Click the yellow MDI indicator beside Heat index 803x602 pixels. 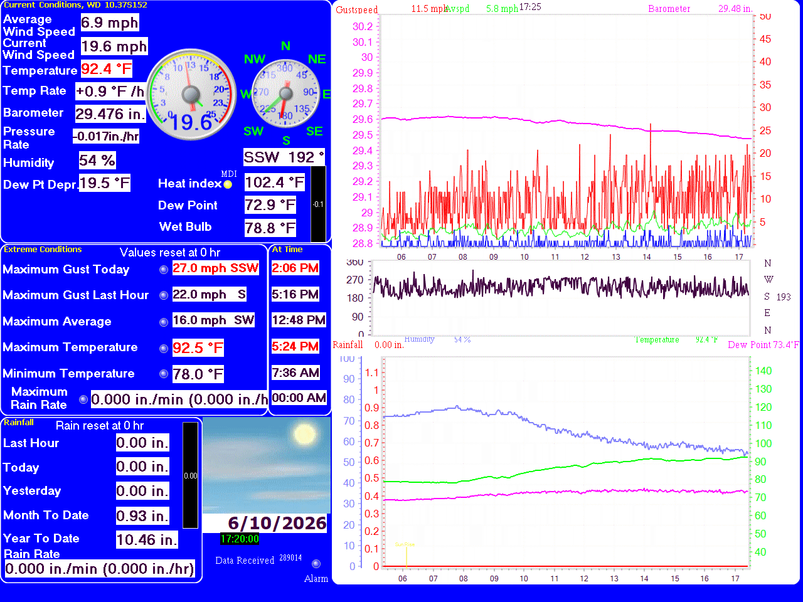228,184
